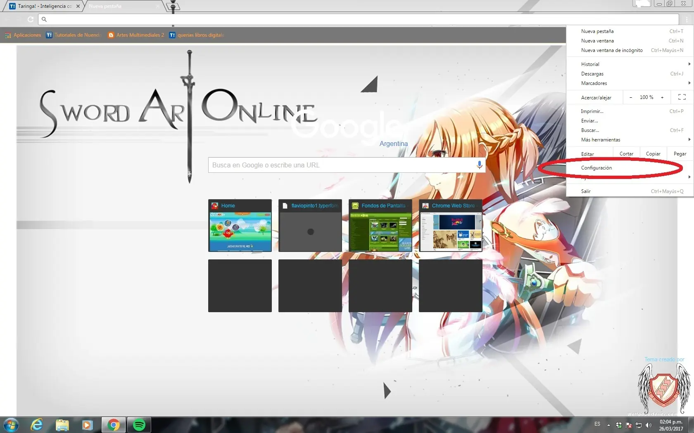Screen dimensions: 694x433
Task: Focus the browser address bar
Action: click(x=359, y=19)
